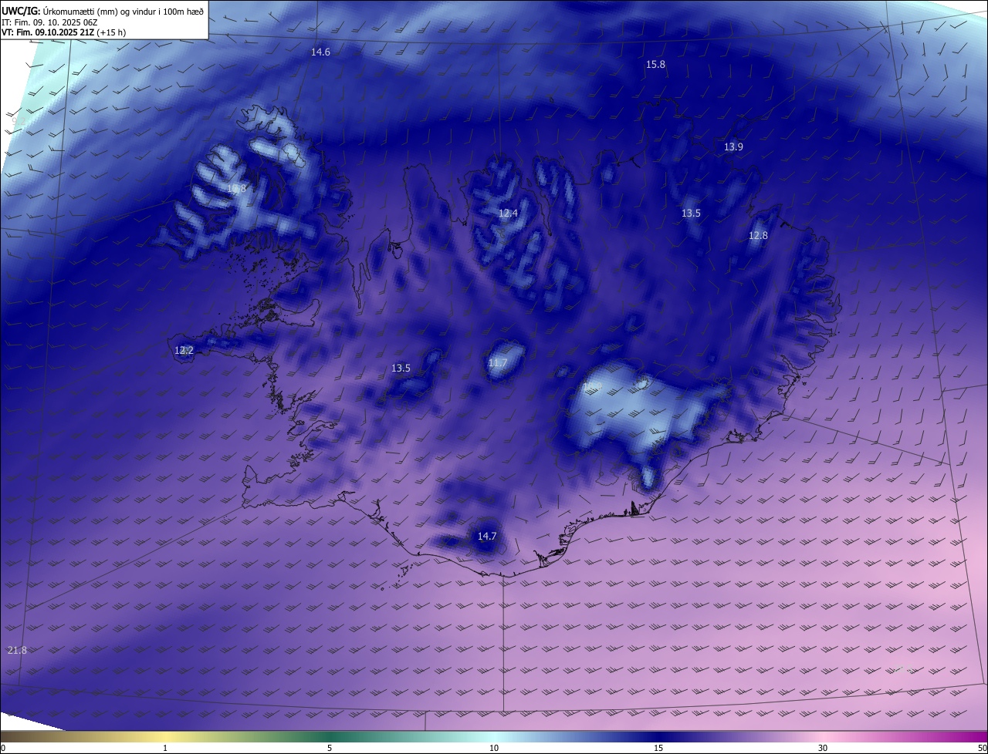
Task: Click the colorbar tick label 15
Action: pyautogui.click(x=658, y=748)
